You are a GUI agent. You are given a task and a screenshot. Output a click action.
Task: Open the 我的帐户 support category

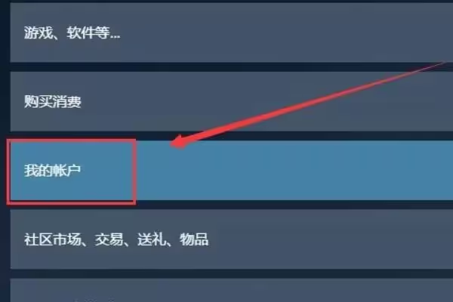[x=232, y=170]
